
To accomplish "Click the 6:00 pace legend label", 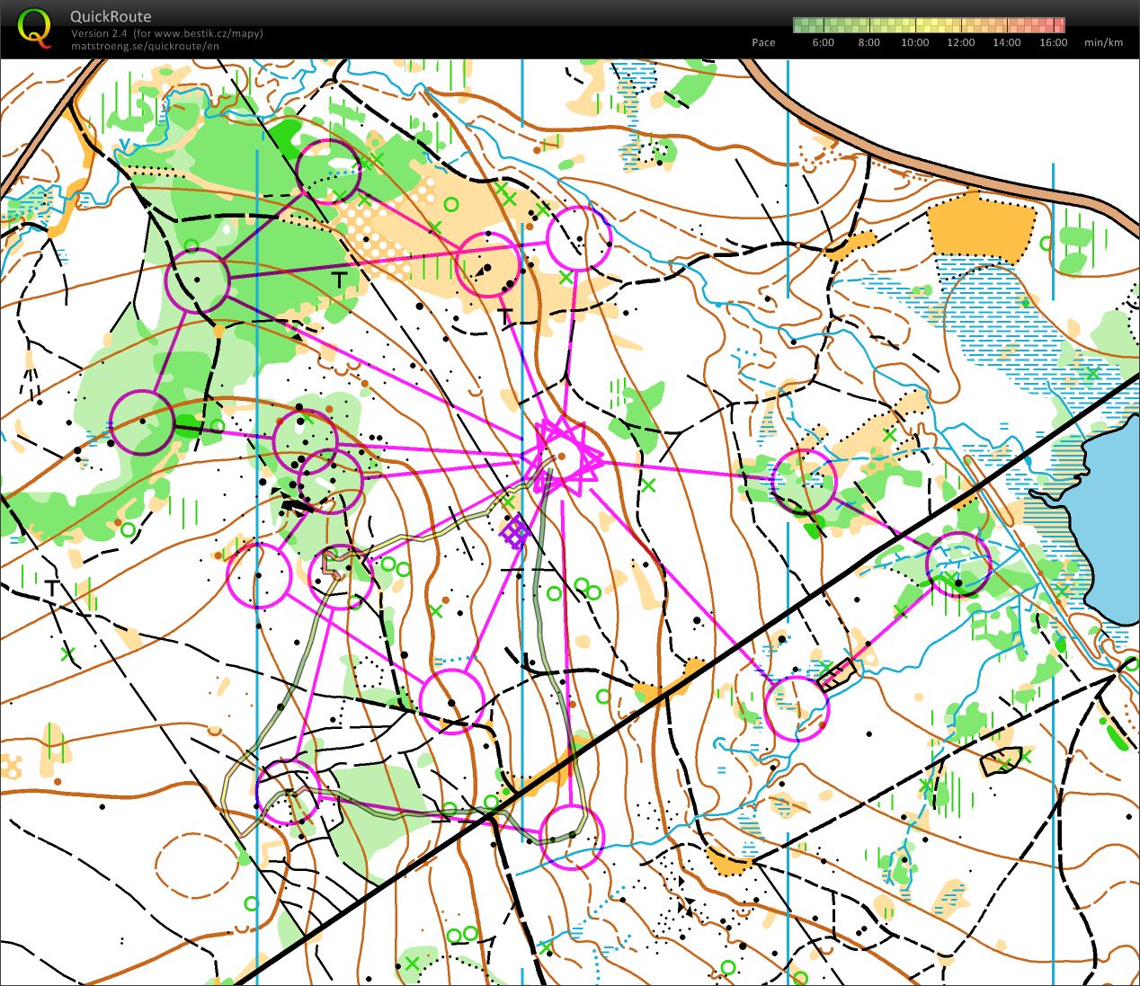I will (x=823, y=42).
